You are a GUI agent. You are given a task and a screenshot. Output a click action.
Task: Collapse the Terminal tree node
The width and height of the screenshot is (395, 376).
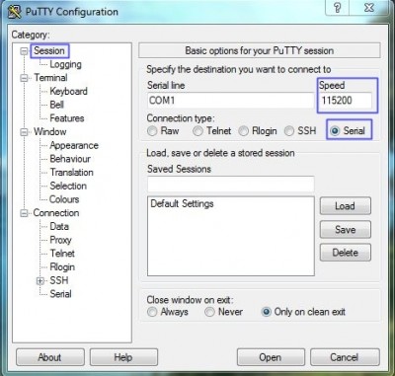coord(24,78)
